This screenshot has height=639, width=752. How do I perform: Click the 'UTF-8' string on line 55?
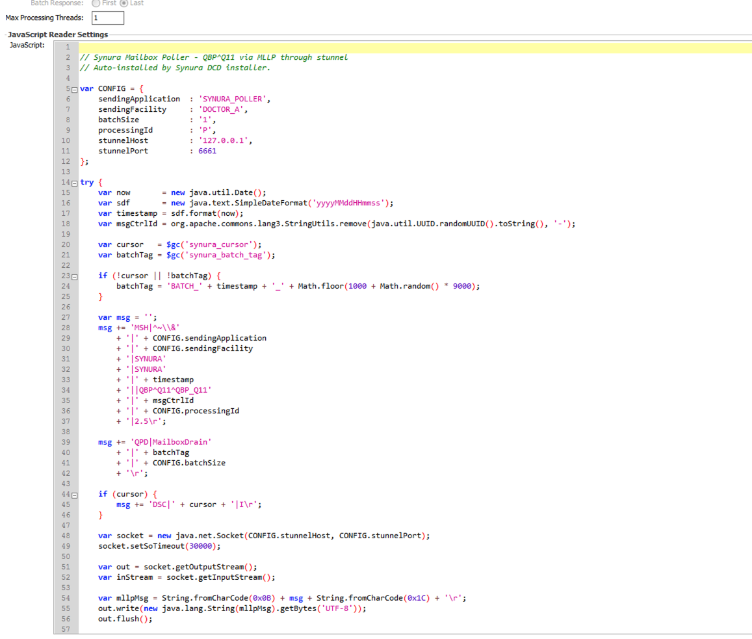point(337,608)
